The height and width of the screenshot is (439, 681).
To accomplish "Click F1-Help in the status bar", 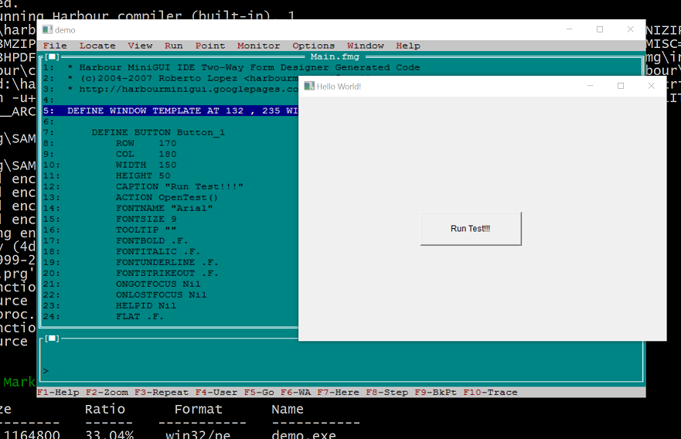I will pyautogui.click(x=59, y=393).
